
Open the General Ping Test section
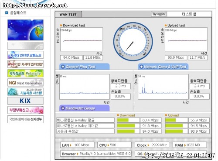(85, 67)
